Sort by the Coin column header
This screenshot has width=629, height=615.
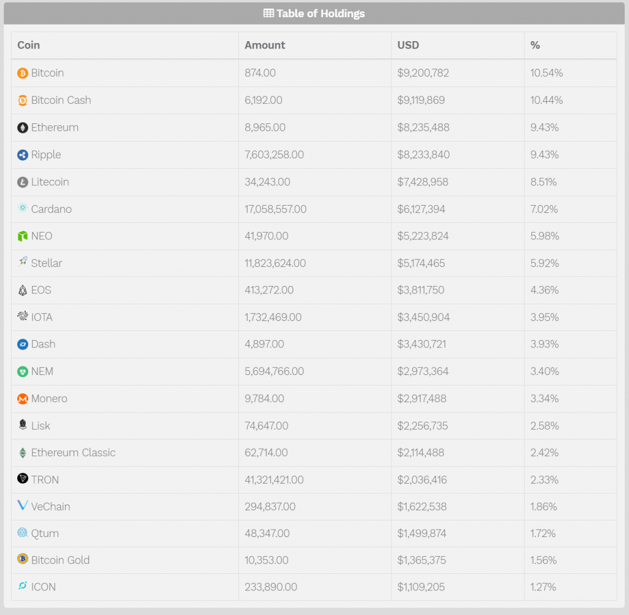pos(29,45)
